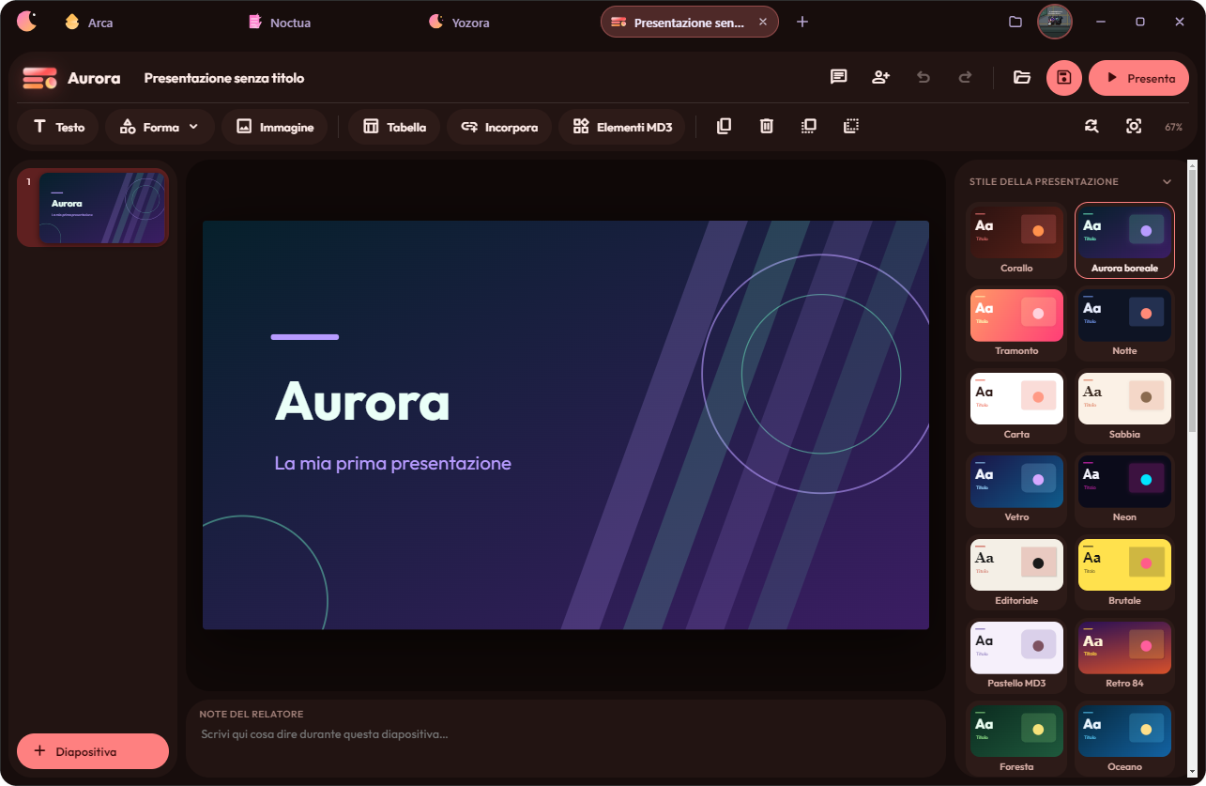Screen dimensions: 1206x786
Task: Open the folder icon in title bar
Action: [1015, 22]
